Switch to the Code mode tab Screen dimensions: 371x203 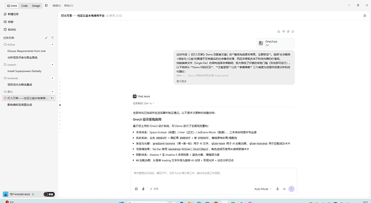24,6
